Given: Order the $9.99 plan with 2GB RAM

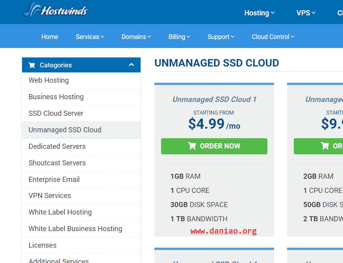Looking at the screenshot, I should [318, 146].
